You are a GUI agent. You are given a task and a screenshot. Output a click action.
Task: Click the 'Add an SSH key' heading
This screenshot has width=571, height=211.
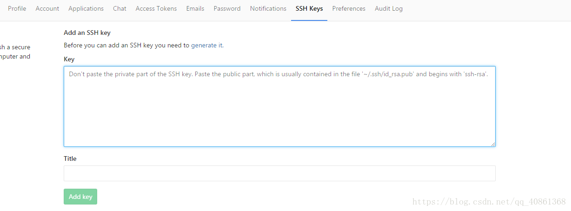(x=87, y=33)
